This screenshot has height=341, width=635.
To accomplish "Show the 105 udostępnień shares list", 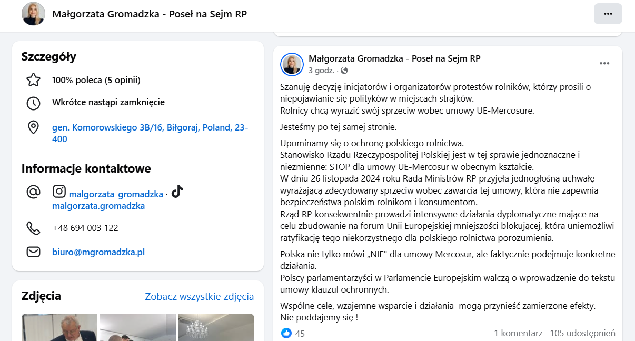I will (x=582, y=333).
